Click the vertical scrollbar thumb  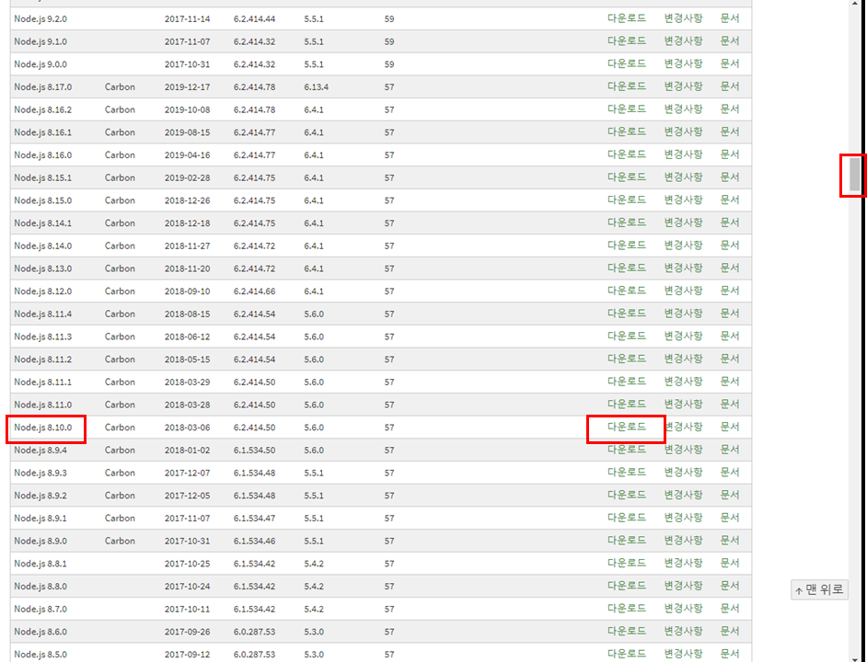tap(855, 174)
